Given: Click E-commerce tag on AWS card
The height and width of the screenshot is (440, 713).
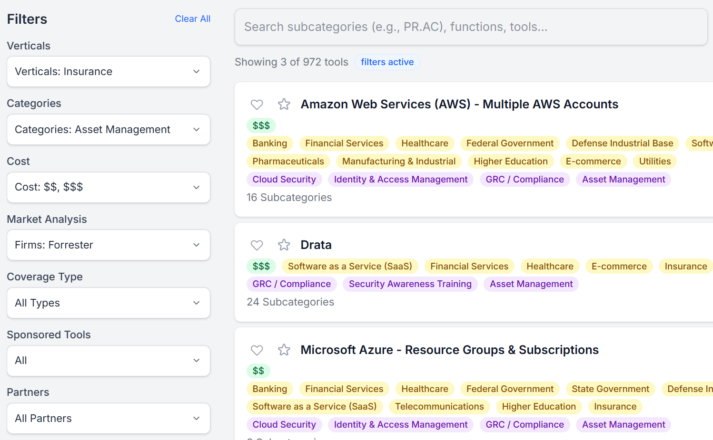Looking at the screenshot, I should [593, 162].
